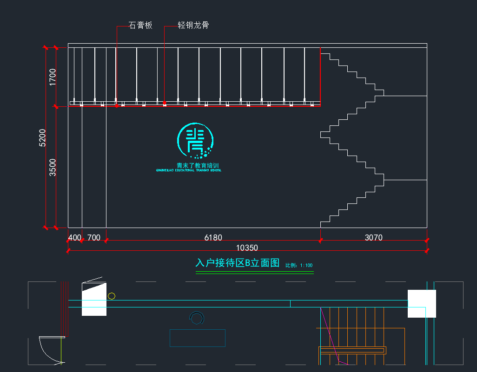This screenshot has width=477, height=372.
Task: Click the 700 horizontal dimension text
Action: point(94,238)
